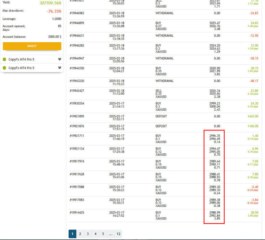This screenshot has height=240, width=265.
Task: Select ticket #19921711
Action: (77, 136)
